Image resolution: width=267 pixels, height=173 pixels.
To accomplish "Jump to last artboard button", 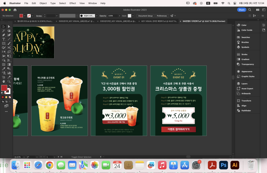I will tap(61, 157).
